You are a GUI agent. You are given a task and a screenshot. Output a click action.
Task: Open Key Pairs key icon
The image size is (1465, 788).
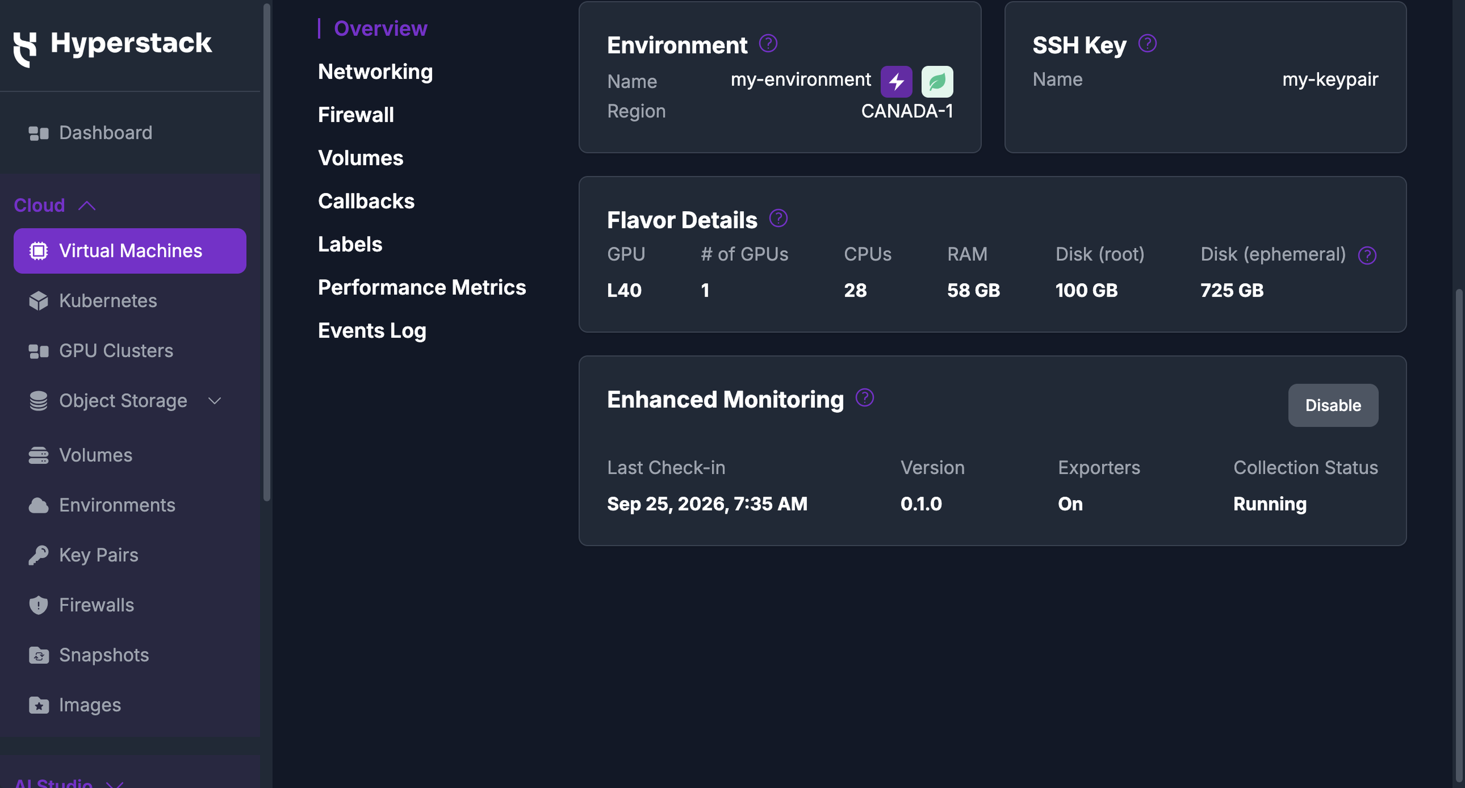(x=38, y=555)
